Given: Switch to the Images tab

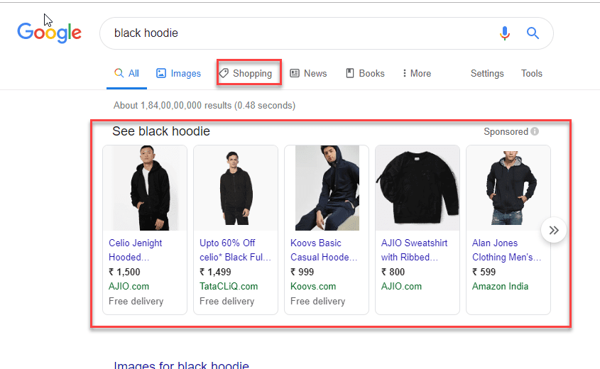Looking at the screenshot, I should pos(178,73).
